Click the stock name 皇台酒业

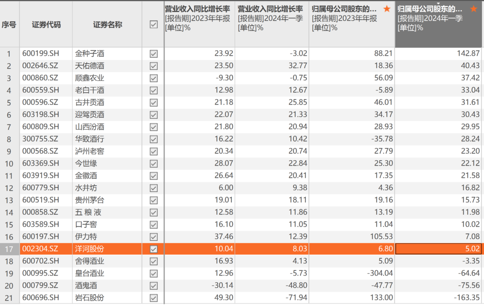(x=90, y=273)
